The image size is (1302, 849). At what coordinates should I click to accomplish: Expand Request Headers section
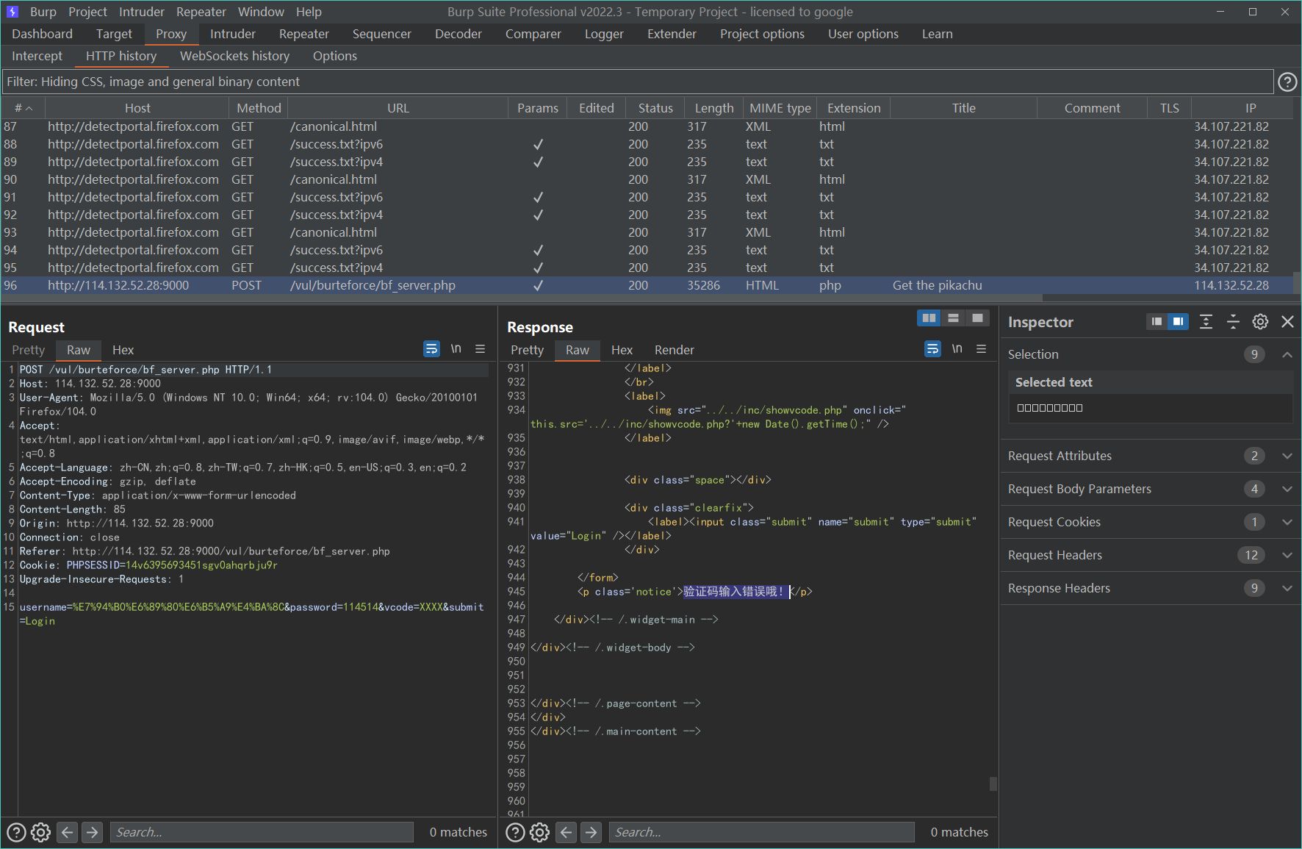(1287, 555)
